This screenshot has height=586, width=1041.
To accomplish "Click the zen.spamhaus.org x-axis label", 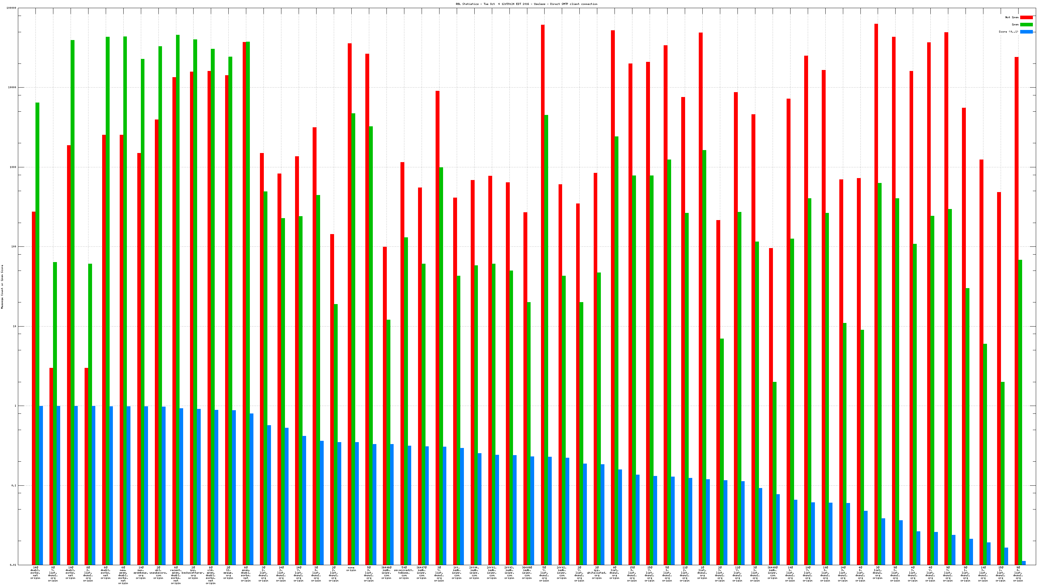I will click(141, 573).
